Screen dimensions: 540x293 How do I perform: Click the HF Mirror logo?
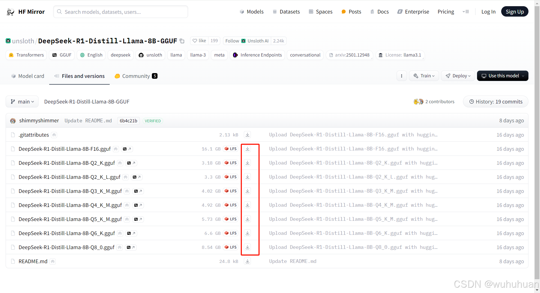pyautogui.click(x=26, y=12)
